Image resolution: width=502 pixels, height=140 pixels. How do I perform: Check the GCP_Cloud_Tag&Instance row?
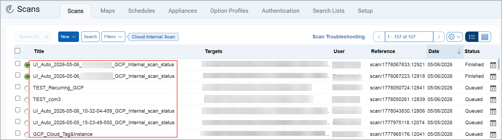pyautogui.click(x=18, y=133)
